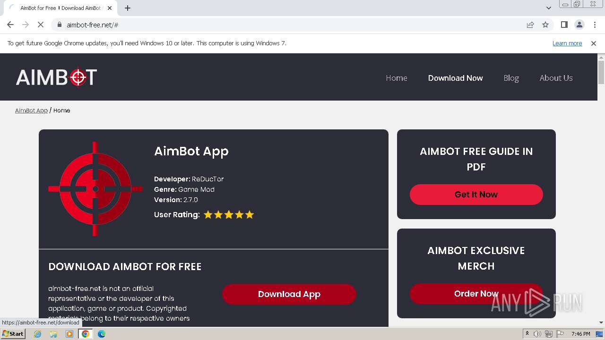This screenshot has width=605, height=340.
Task: Click the Developer: ReDucTor text
Action: coord(189,179)
